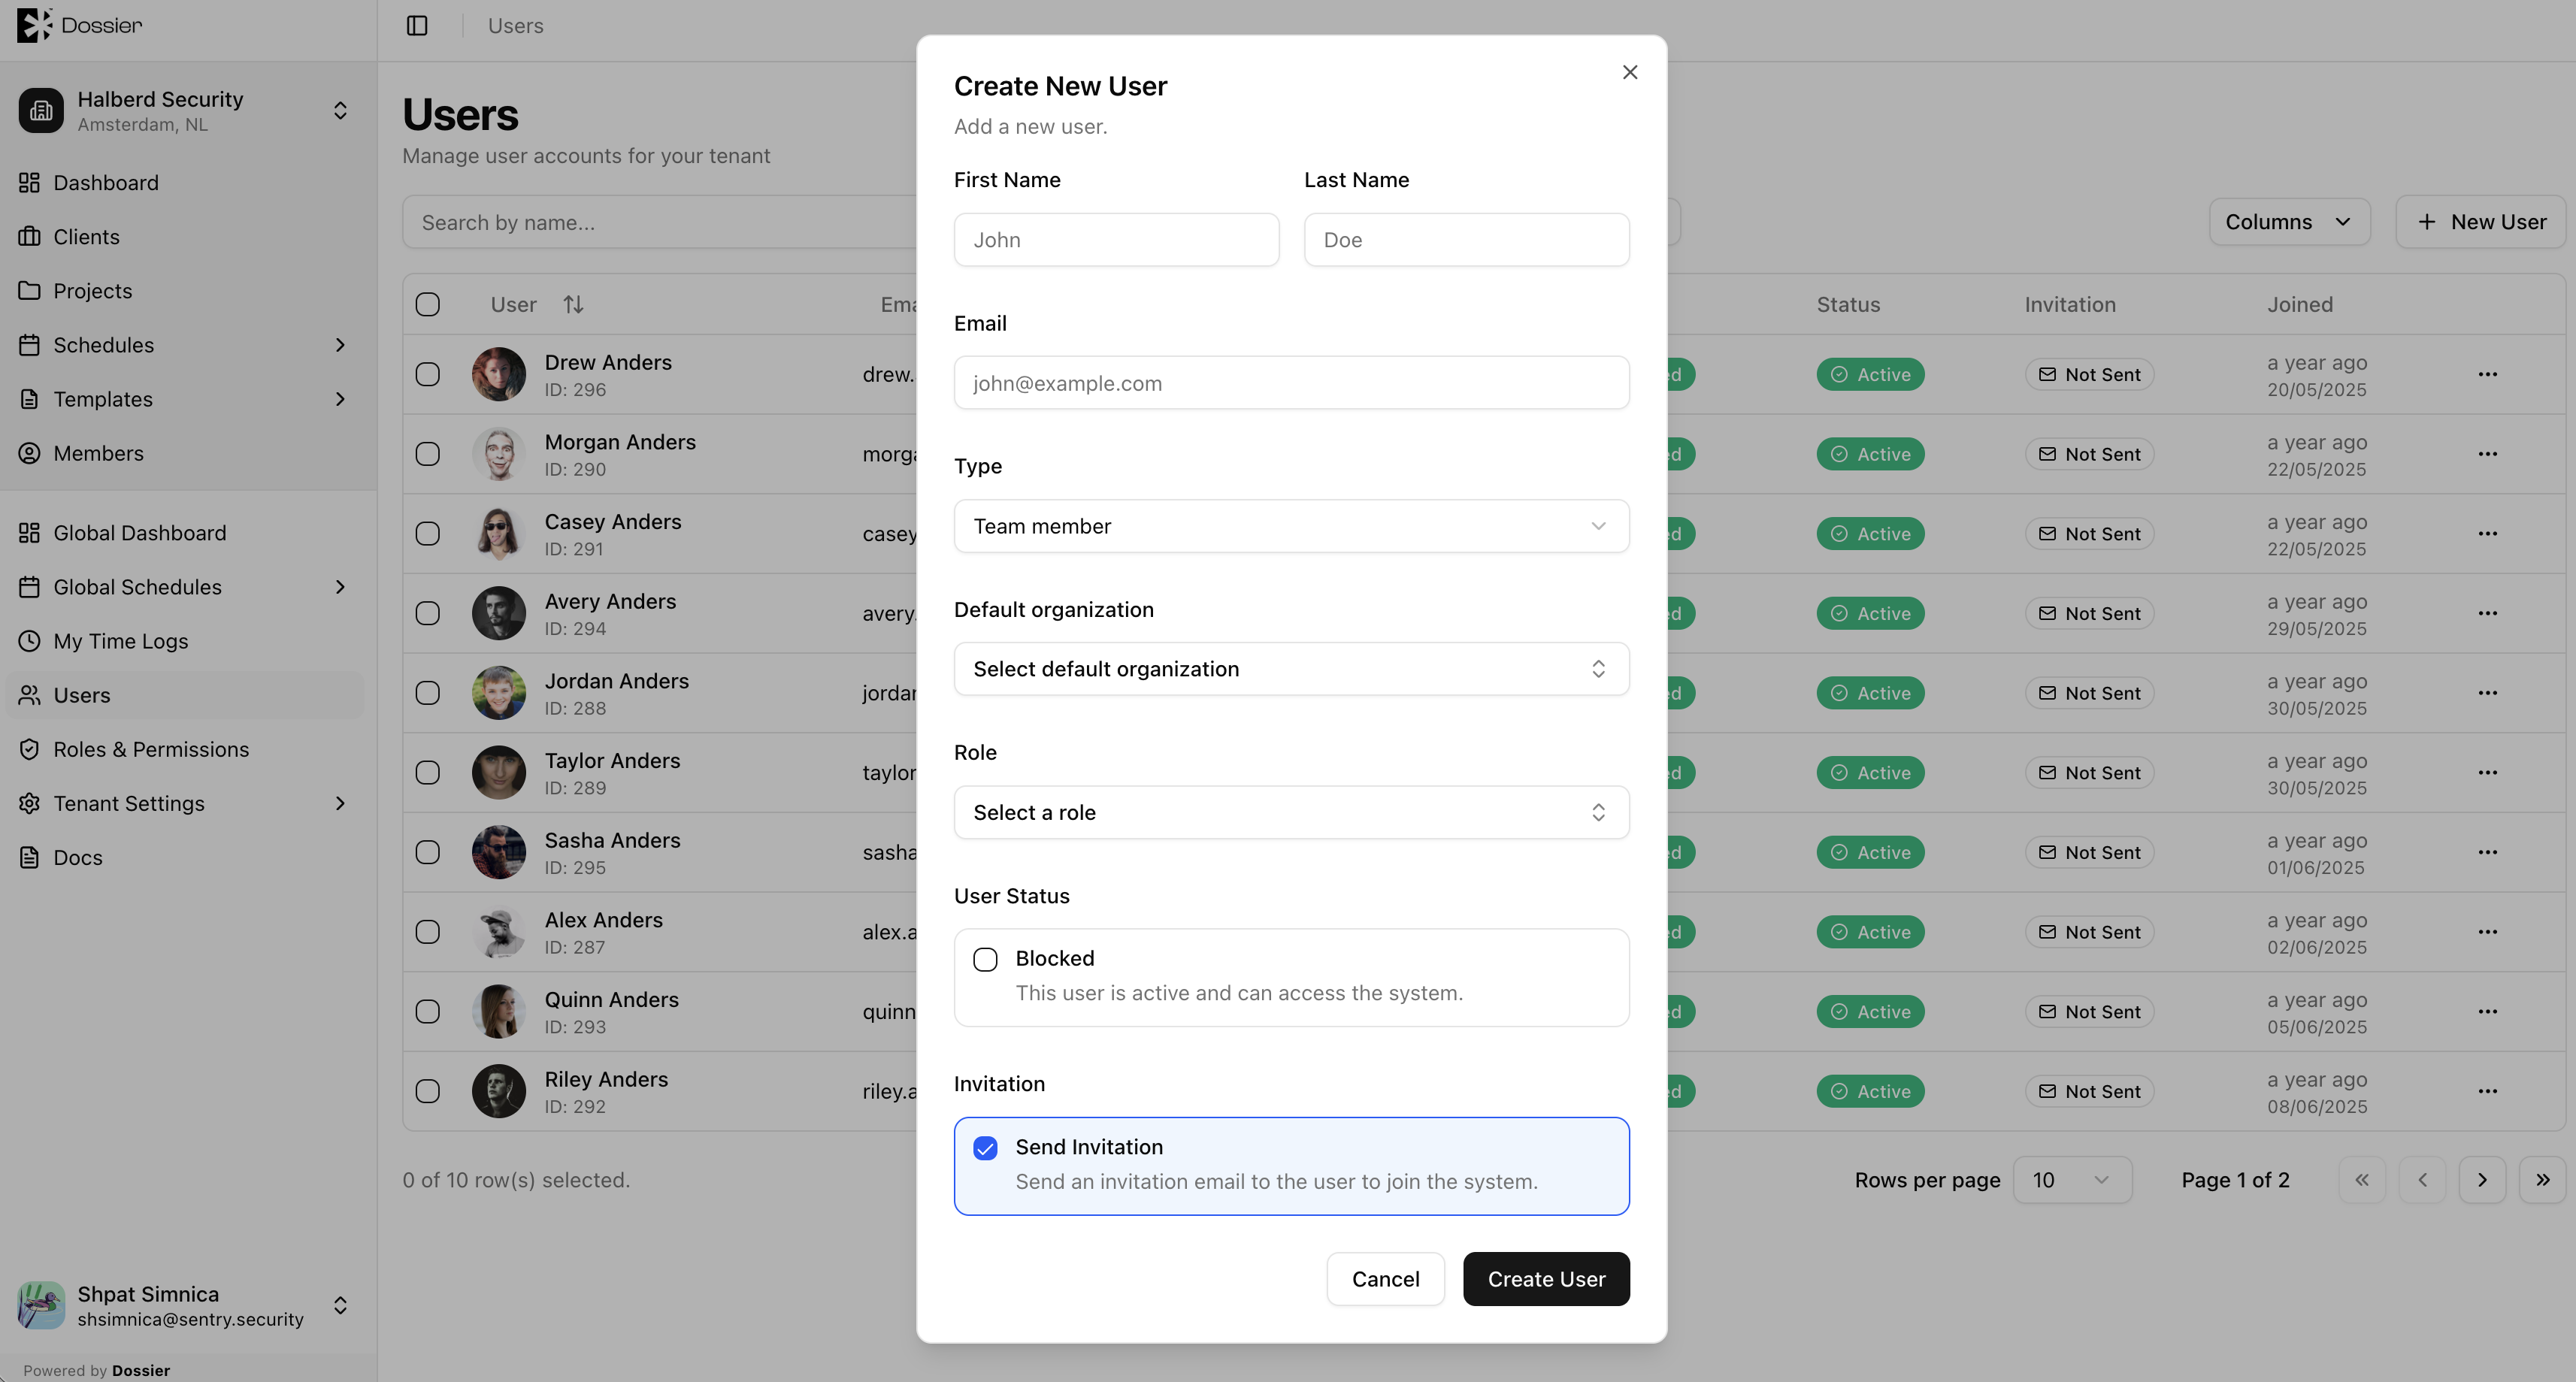The image size is (2576, 1382).
Task: Open the Select a role dropdown
Action: [x=1291, y=812]
